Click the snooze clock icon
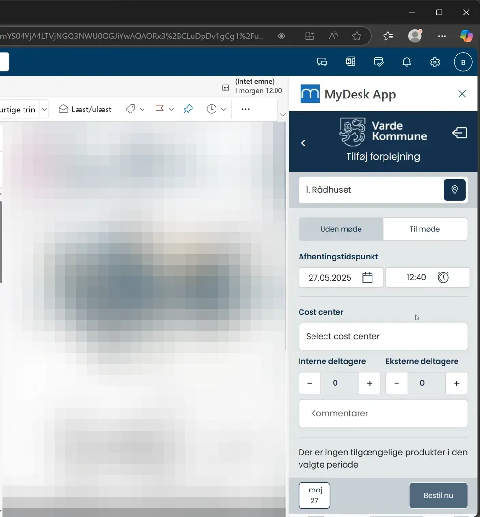The image size is (480, 517). click(212, 109)
